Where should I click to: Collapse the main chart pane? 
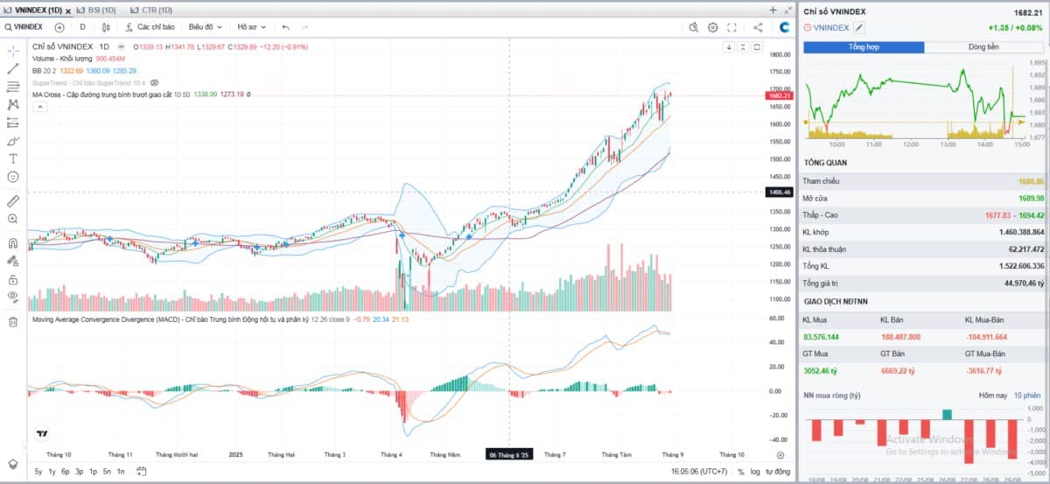[x=743, y=47]
